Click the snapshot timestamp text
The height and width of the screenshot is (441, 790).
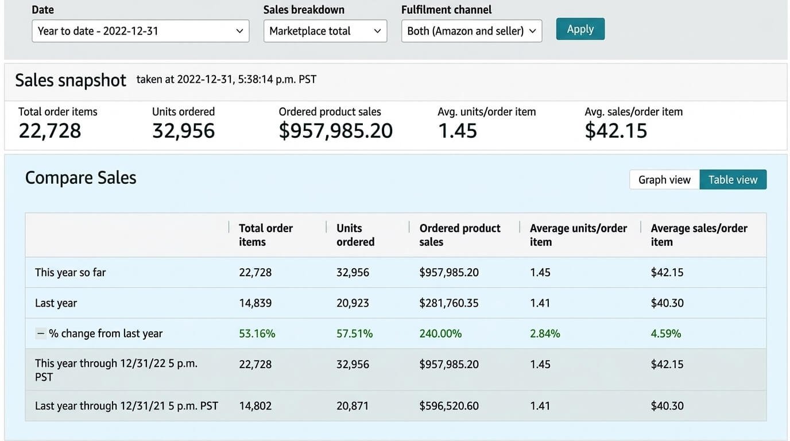pyautogui.click(x=226, y=79)
